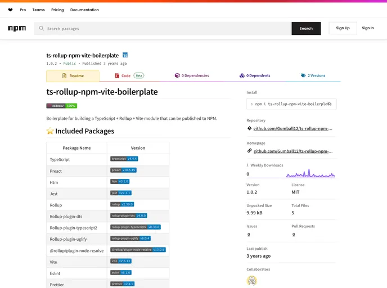Open the 2 Versions tab
This screenshot has width=387, height=288.
pyautogui.click(x=313, y=75)
